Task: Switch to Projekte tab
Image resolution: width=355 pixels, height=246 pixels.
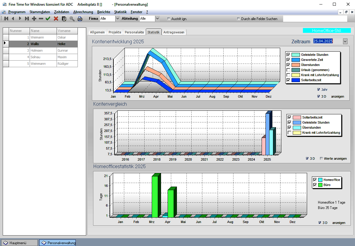Action: pos(115,32)
